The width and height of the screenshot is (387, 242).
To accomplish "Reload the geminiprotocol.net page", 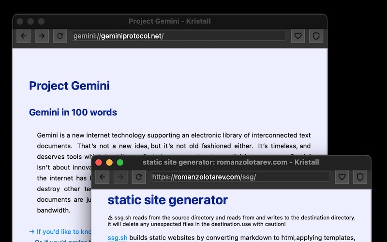I will pos(60,36).
